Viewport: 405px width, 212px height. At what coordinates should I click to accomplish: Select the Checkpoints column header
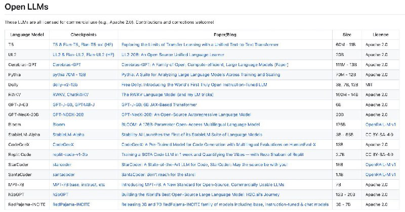pyautogui.click(x=84, y=34)
